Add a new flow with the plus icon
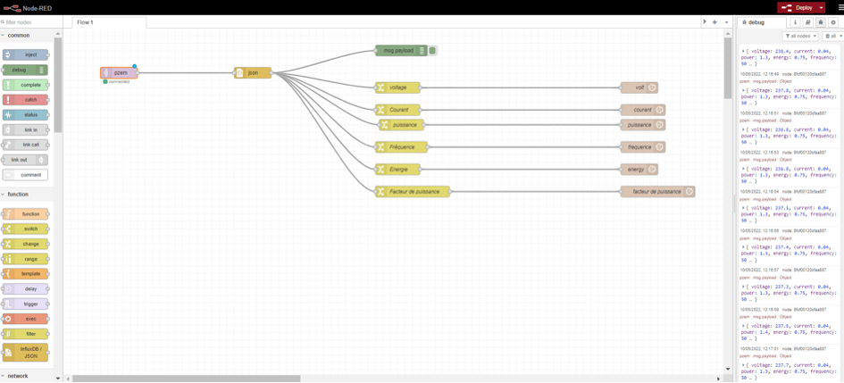The height and width of the screenshot is (383, 844). click(714, 22)
